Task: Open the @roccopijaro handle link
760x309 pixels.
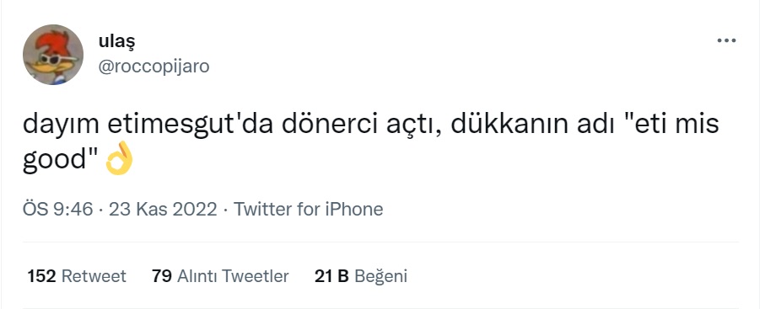Action: click(x=154, y=67)
